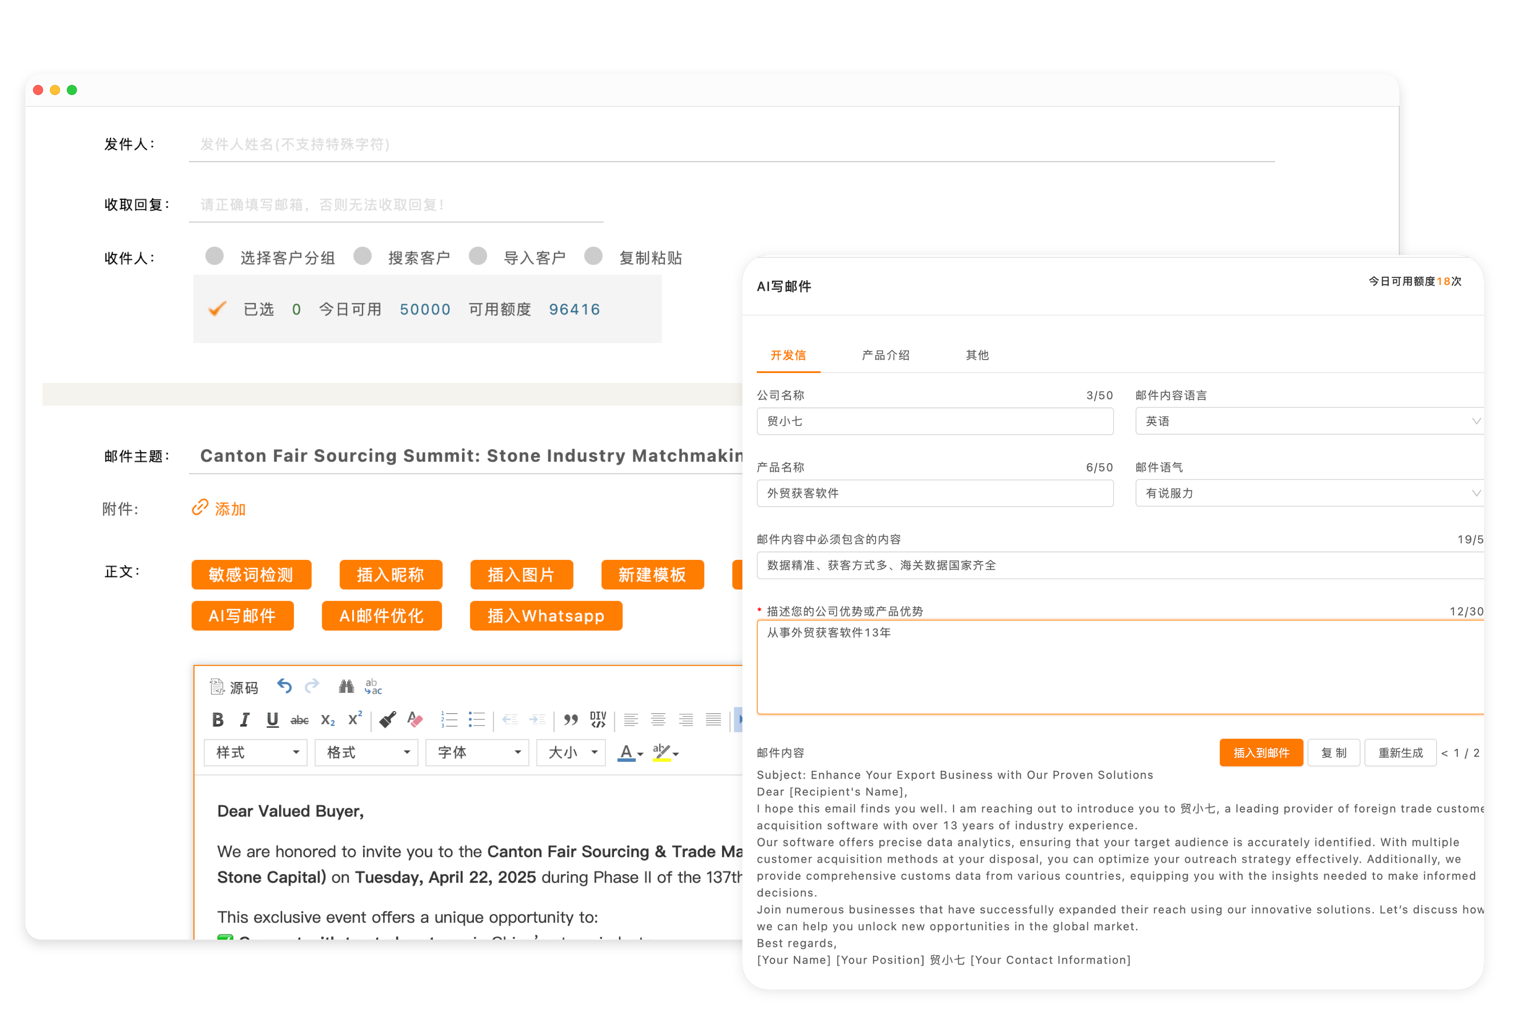Edit the 产品名称 field containing 外贸获客软件

[935, 493]
